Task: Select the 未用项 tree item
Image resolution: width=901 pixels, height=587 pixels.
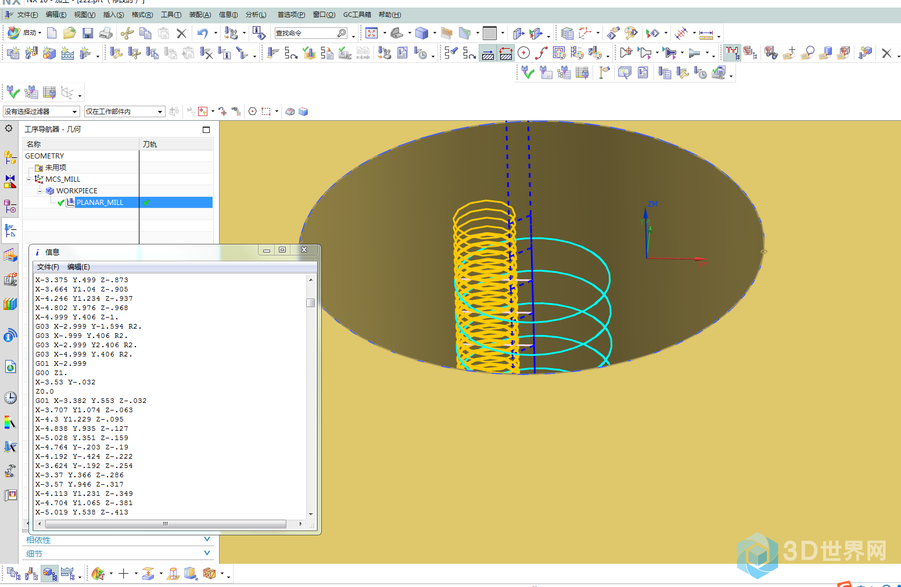Action: [56, 167]
